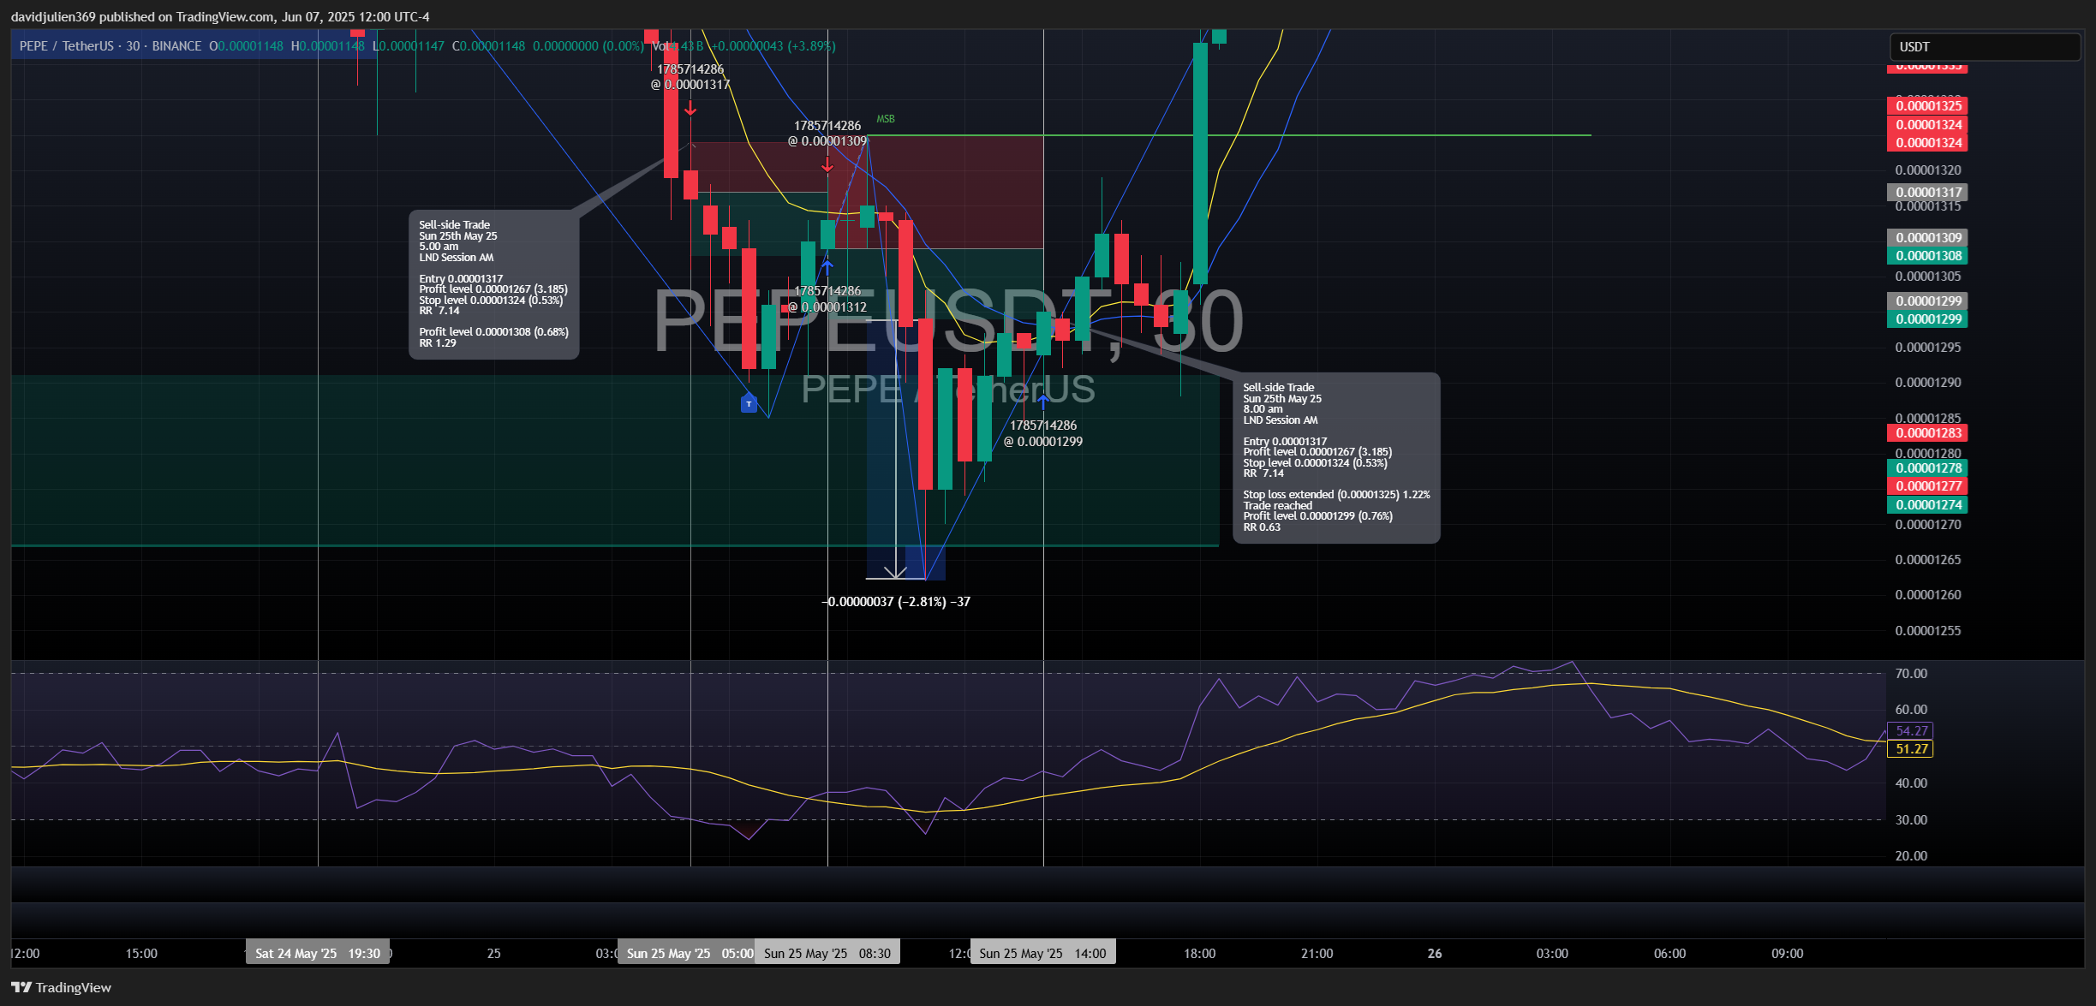Screen dimensions: 2096x1006
Task: Click the red 0.00001283 price tag
Action: 1927,433
